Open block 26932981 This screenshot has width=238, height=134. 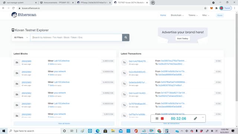tap(26, 104)
